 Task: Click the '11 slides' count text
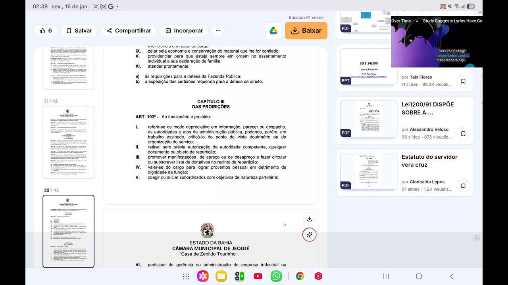pyautogui.click(x=410, y=84)
